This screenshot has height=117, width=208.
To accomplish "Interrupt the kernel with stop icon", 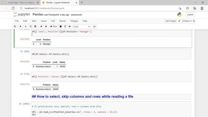I will click(61, 27).
